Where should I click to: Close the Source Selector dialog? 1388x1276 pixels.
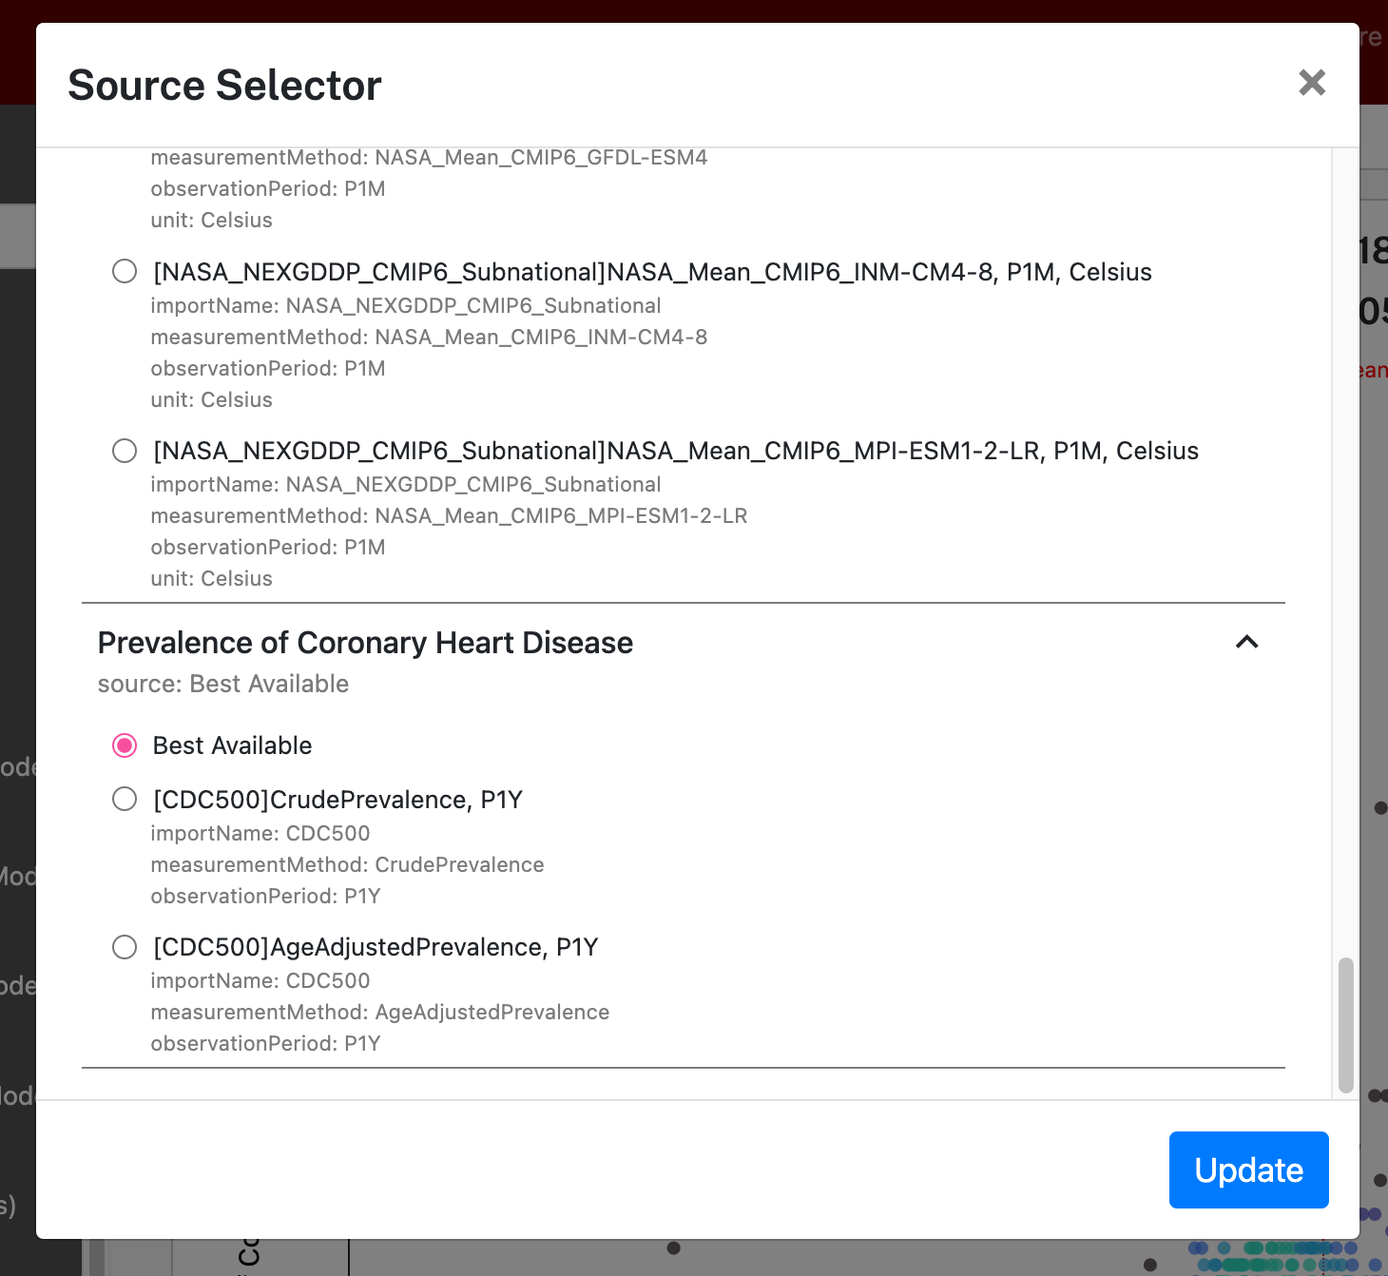coord(1312,83)
